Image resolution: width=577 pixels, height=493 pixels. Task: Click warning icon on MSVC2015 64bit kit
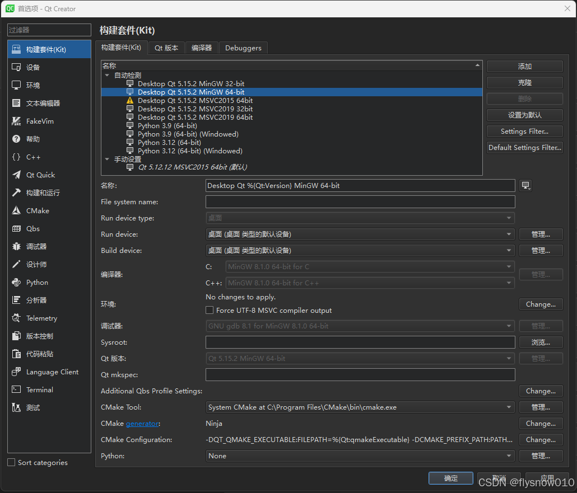point(130,100)
